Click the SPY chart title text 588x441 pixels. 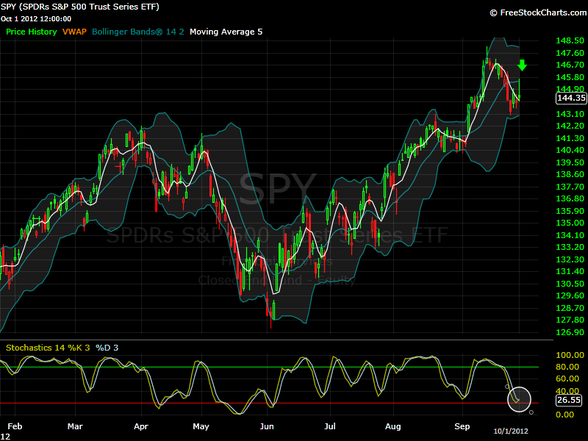[80, 7]
